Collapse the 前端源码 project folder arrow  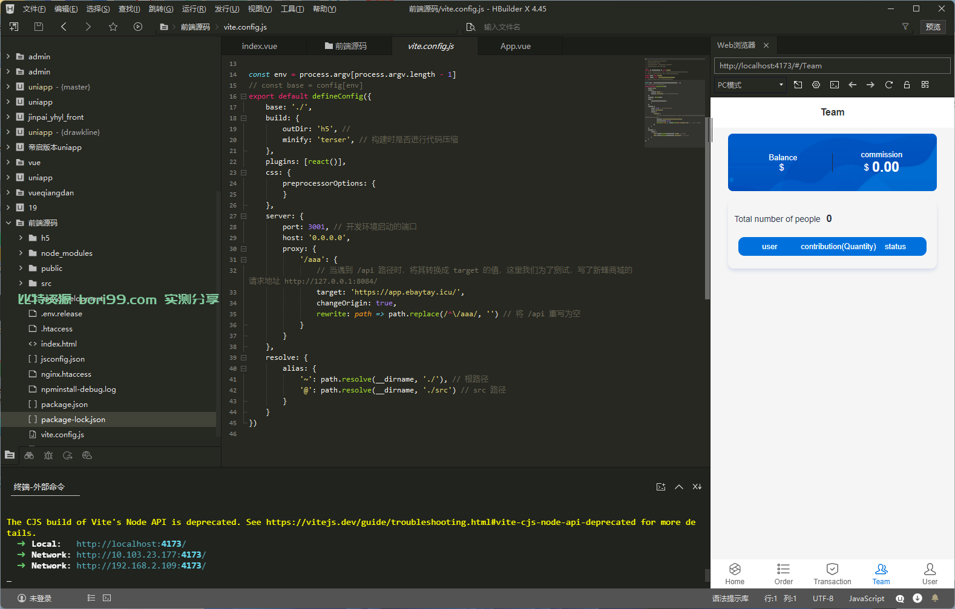(x=8, y=223)
